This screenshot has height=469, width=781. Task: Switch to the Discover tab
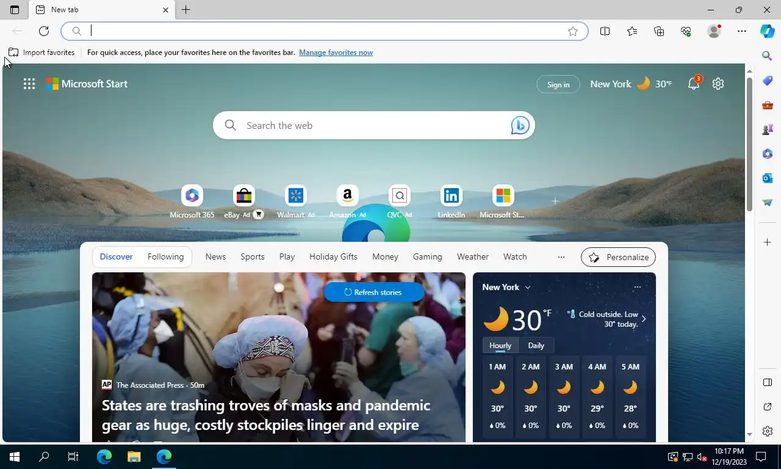pos(116,257)
